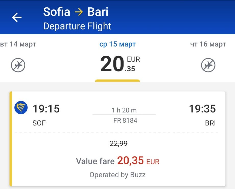The height and width of the screenshot is (189, 235).
Task: Select the ср 15 март date tab
Action: [118, 44]
